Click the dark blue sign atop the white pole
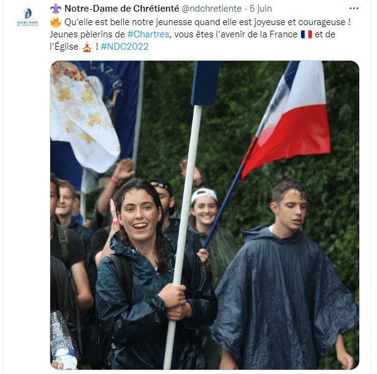 click(x=205, y=83)
